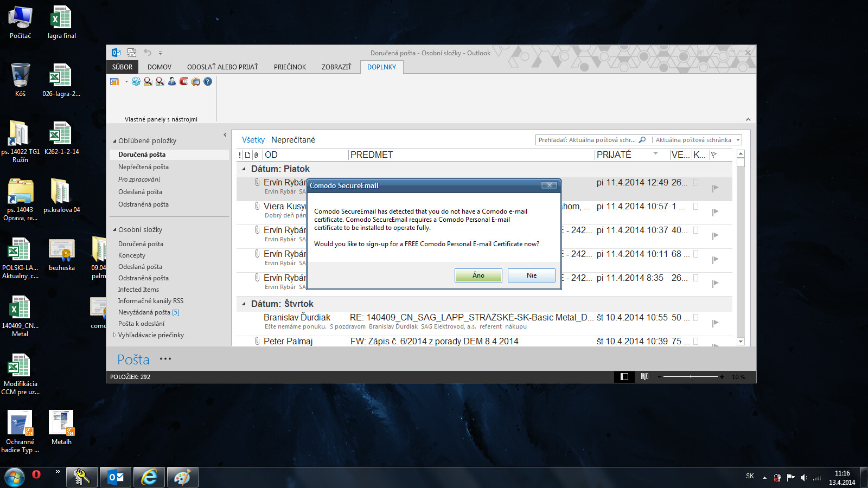Collapse the Dátum: Piatok group
This screenshot has height=488, width=868.
[244, 169]
